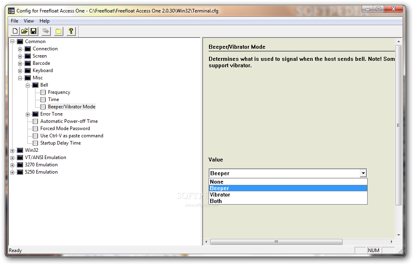Click the Time setting page icon
The width and height of the screenshot is (414, 265).
pyautogui.click(x=43, y=99)
